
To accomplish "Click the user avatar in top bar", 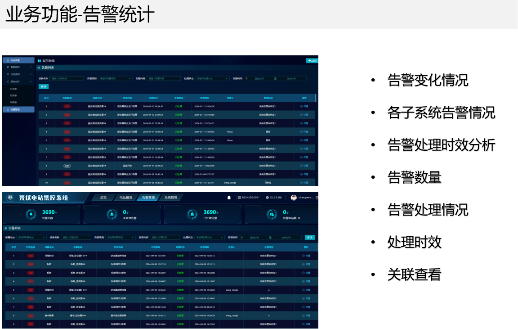I will point(294,198).
